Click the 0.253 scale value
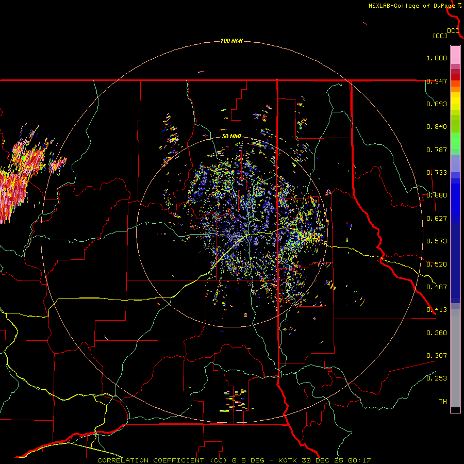 pyautogui.click(x=437, y=378)
